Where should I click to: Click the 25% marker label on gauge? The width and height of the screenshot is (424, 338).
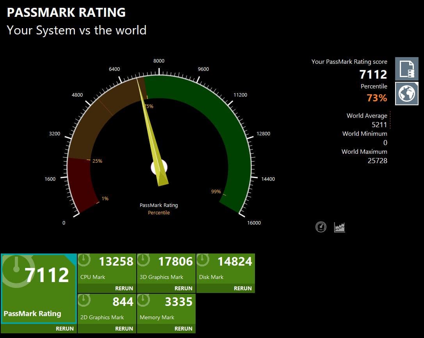point(97,161)
